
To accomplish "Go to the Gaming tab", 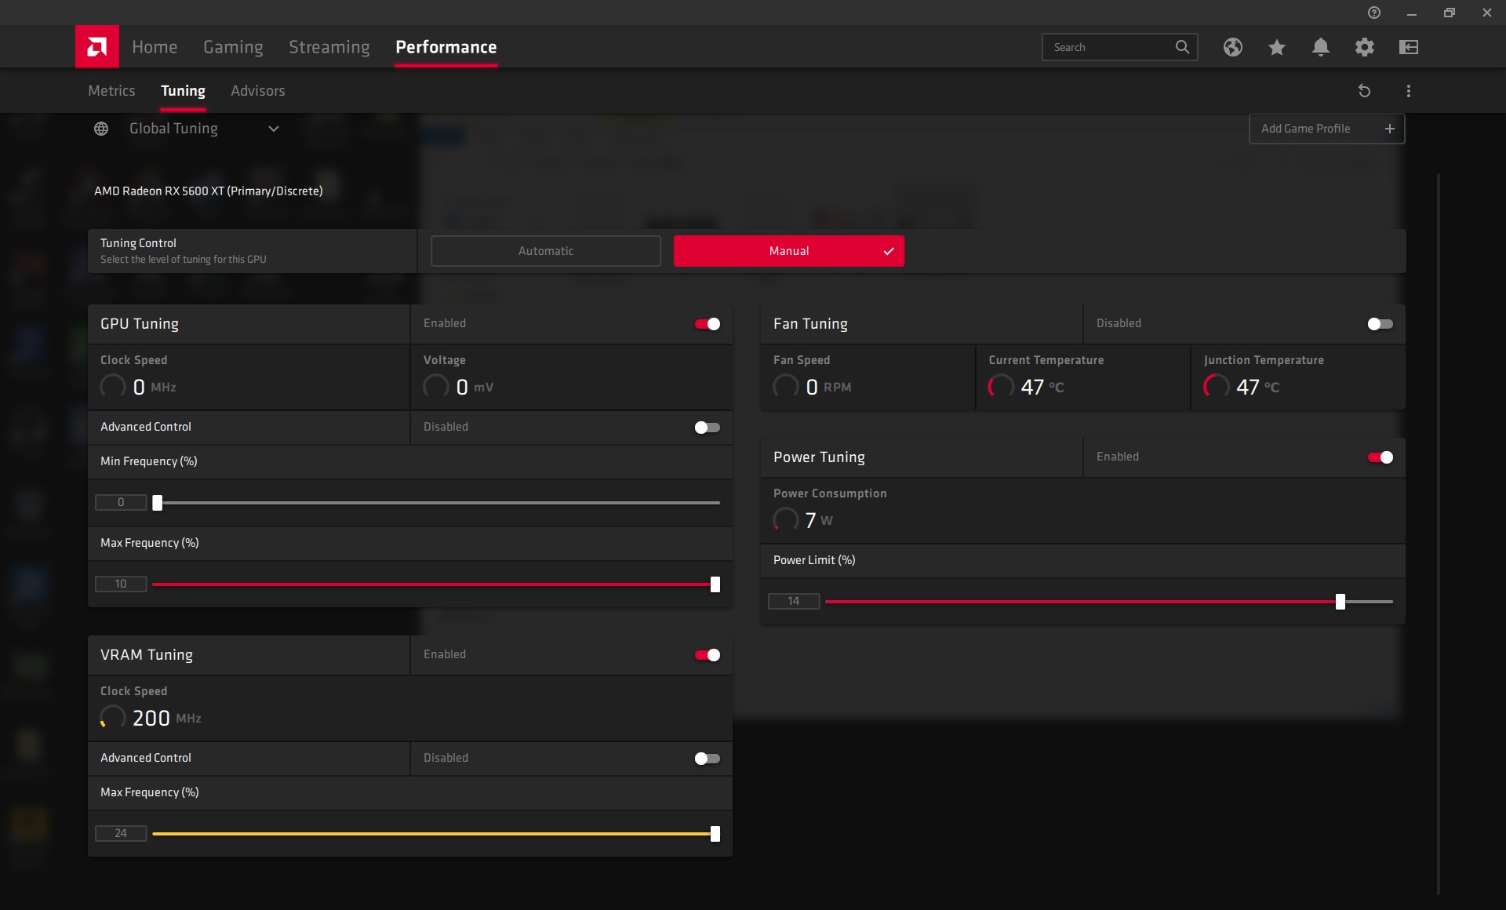I will point(233,47).
